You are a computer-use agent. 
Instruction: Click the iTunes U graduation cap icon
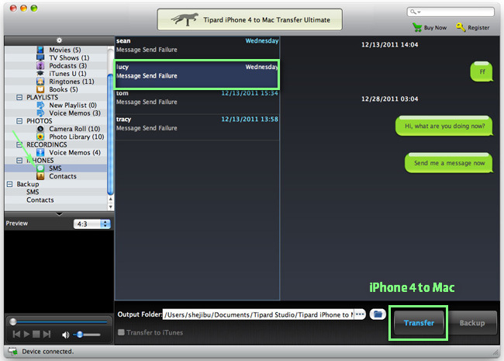[x=40, y=73]
